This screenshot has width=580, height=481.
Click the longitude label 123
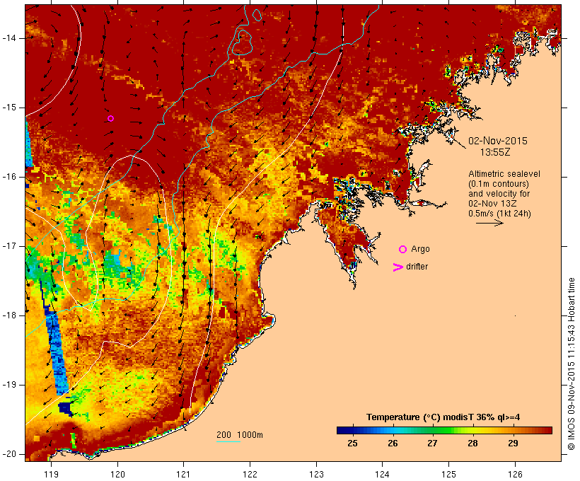point(316,474)
